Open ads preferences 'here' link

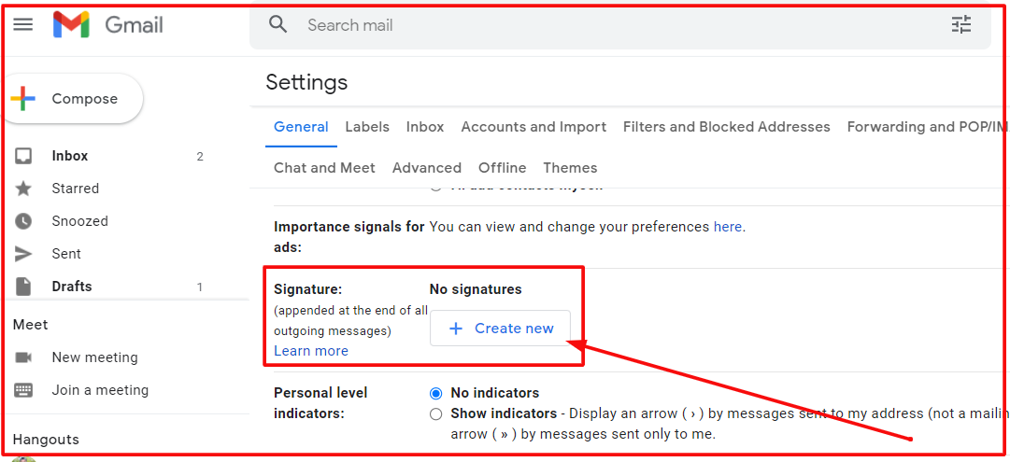coord(727,227)
